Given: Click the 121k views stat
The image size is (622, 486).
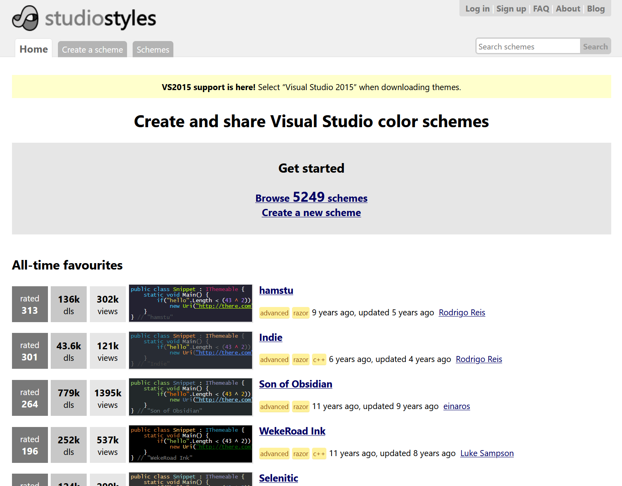Looking at the screenshot, I should pos(108,351).
